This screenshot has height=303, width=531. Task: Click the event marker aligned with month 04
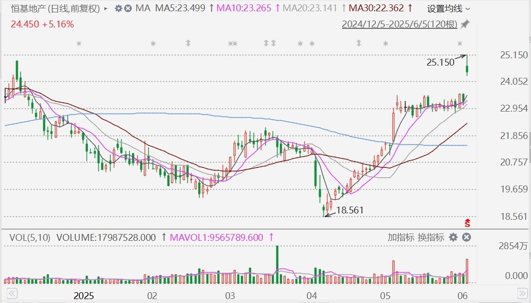pyautogui.click(x=312, y=43)
